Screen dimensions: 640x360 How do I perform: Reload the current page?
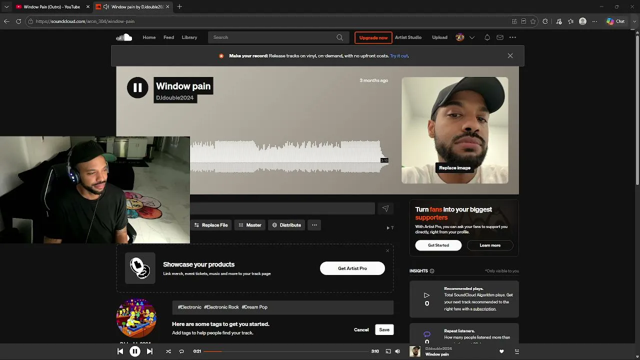[18, 21]
